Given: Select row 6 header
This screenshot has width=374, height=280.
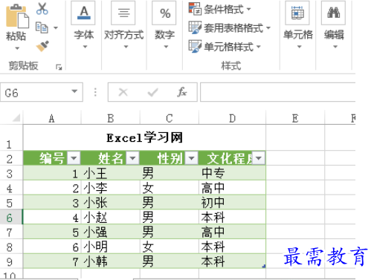Looking at the screenshot, I should pos(11,217).
